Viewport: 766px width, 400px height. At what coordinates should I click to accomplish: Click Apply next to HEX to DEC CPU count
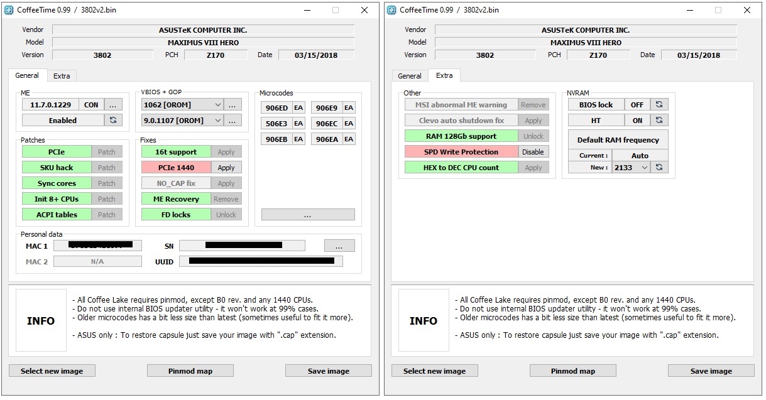(x=533, y=167)
